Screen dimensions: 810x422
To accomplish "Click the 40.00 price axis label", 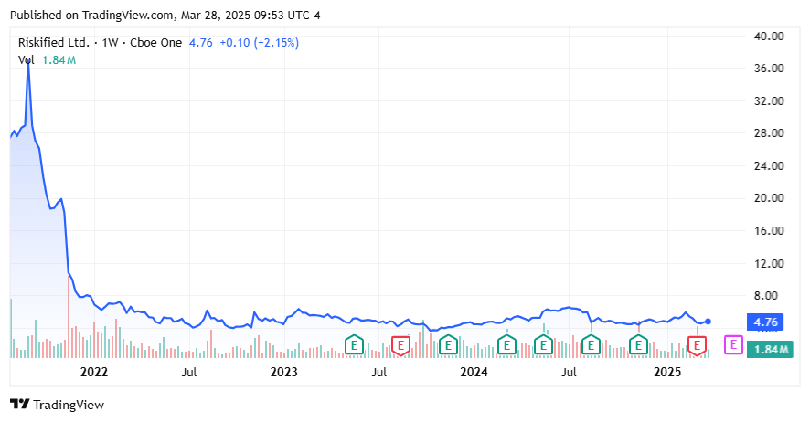I will pos(769,37).
